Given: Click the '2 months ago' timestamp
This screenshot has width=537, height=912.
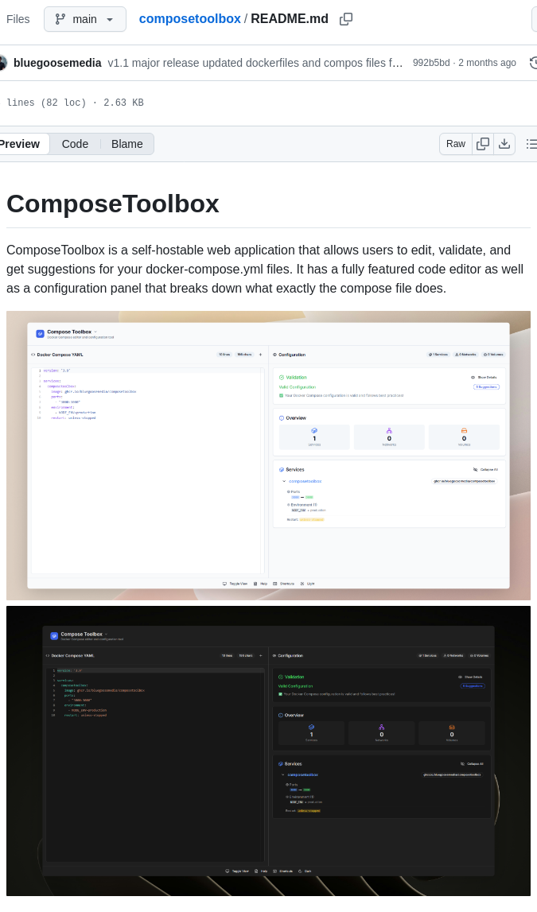Looking at the screenshot, I should tap(487, 63).
